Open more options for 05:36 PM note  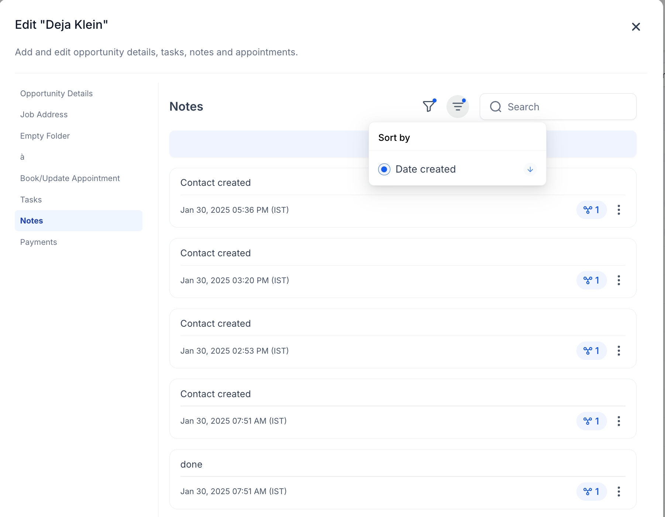(x=619, y=210)
